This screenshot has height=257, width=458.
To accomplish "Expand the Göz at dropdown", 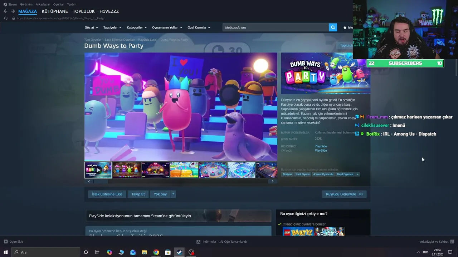I will (x=91, y=27).
